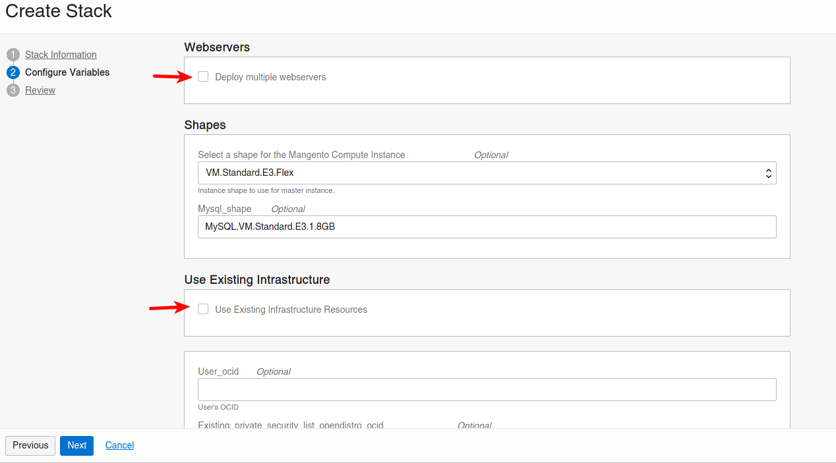The image size is (836, 463).
Task: Focus the Mysql_shape input field
Action: [x=487, y=227]
